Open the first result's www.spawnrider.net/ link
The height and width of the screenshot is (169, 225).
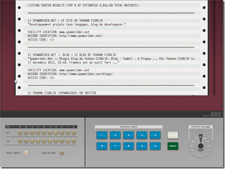pos(81,36)
